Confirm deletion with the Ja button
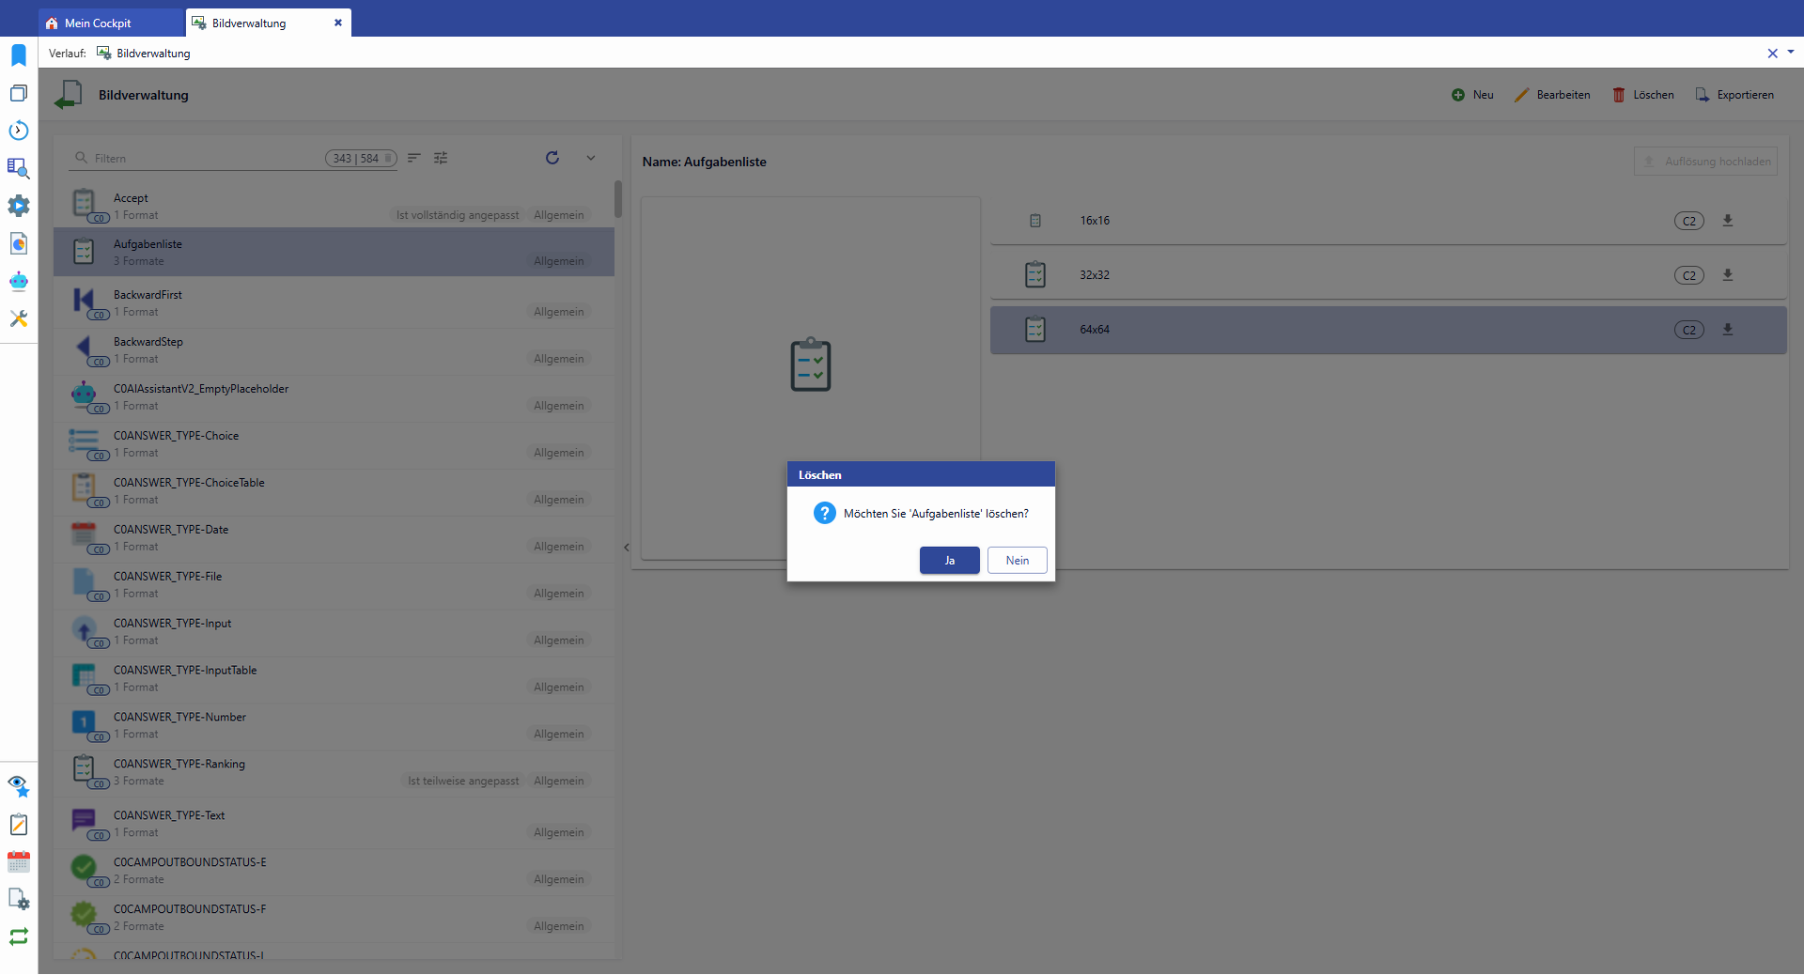 point(949,561)
